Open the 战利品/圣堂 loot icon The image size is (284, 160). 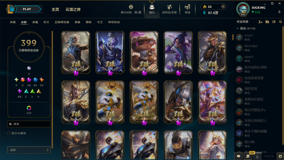(x=169, y=7)
